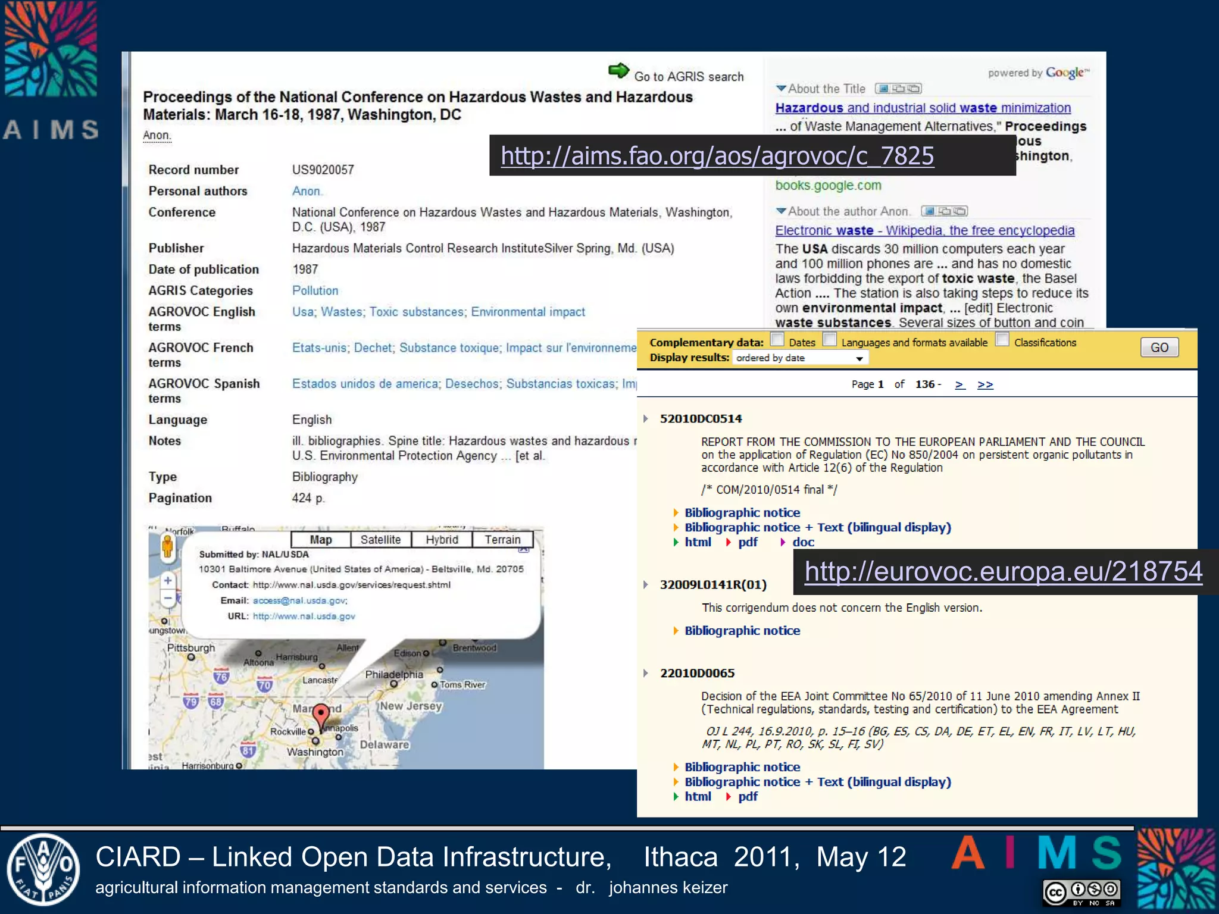Go to last results page with >>
Image resolution: width=1219 pixels, height=914 pixels.
click(985, 384)
